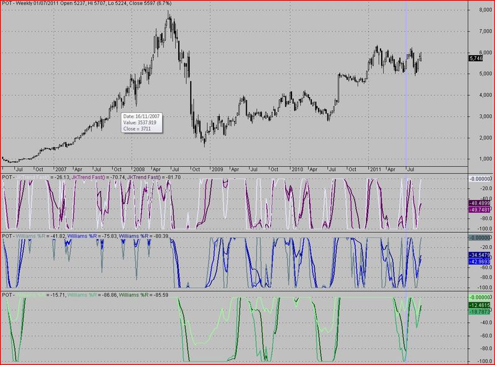Image resolution: width=495 pixels, height=365 pixels.
Task: Click the 2011 label on the date axis
Action: [376, 168]
